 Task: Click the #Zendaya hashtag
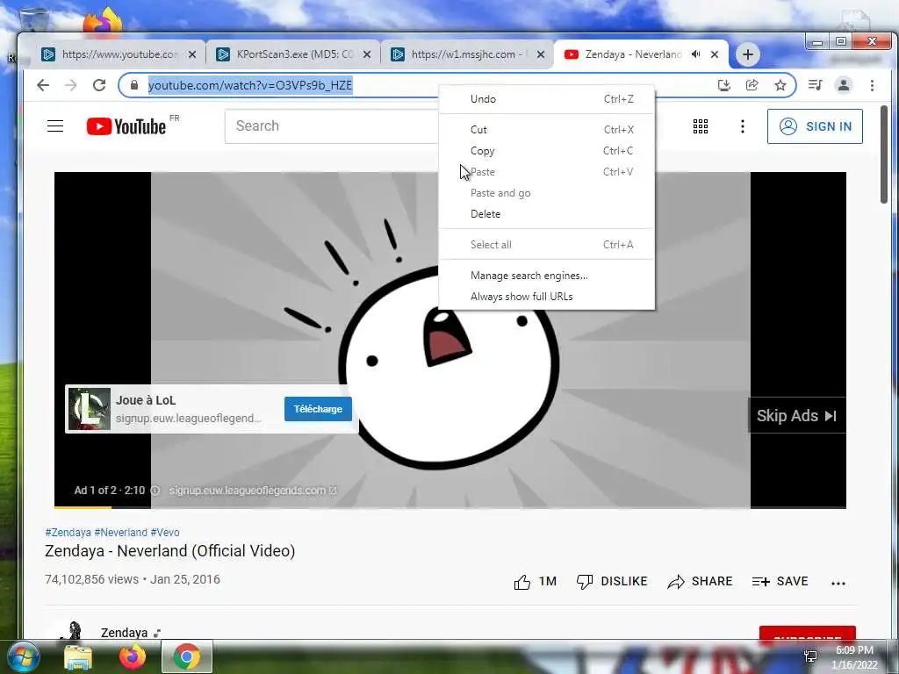pos(68,533)
